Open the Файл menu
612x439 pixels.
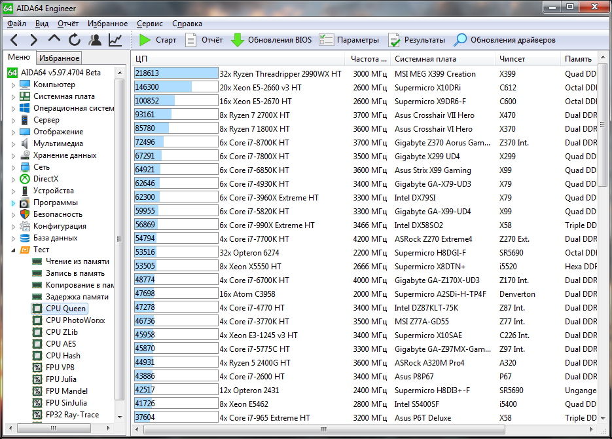pyautogui.click(x=16, y=24)
